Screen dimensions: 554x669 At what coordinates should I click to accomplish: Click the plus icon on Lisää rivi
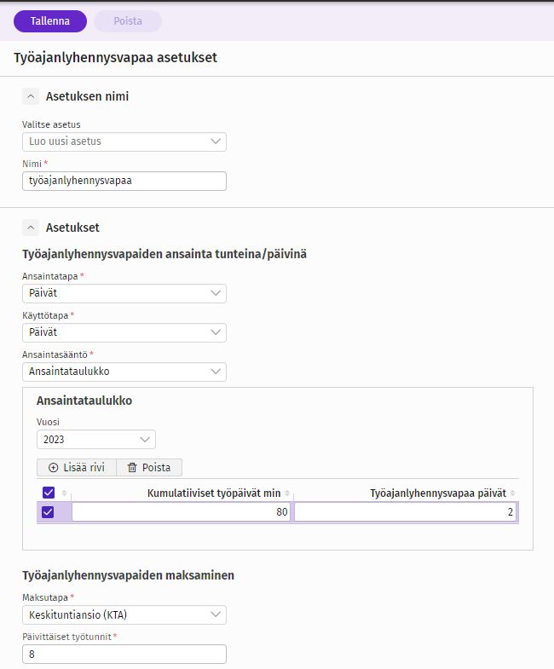[54, 468]
